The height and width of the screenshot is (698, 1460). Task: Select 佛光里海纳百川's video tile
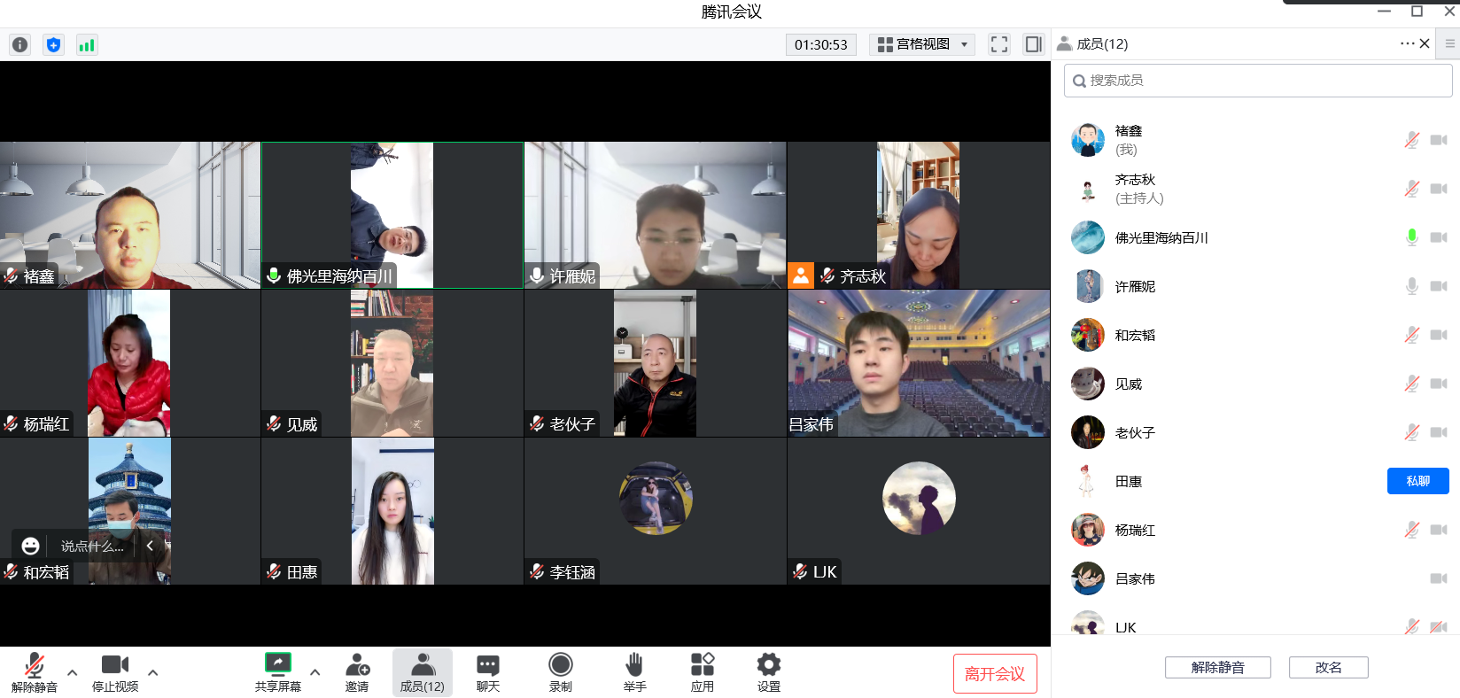click(x=392, y=215)
